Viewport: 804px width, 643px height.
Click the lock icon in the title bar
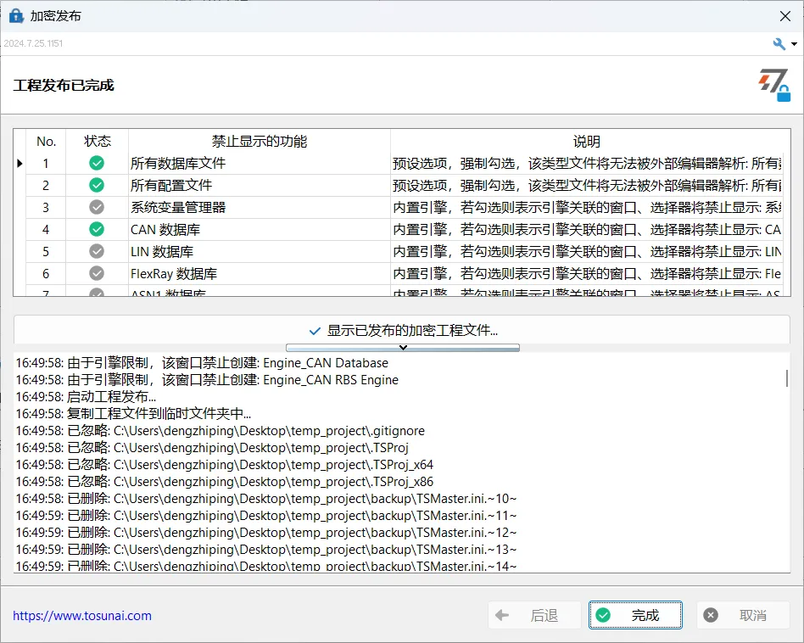14,15
